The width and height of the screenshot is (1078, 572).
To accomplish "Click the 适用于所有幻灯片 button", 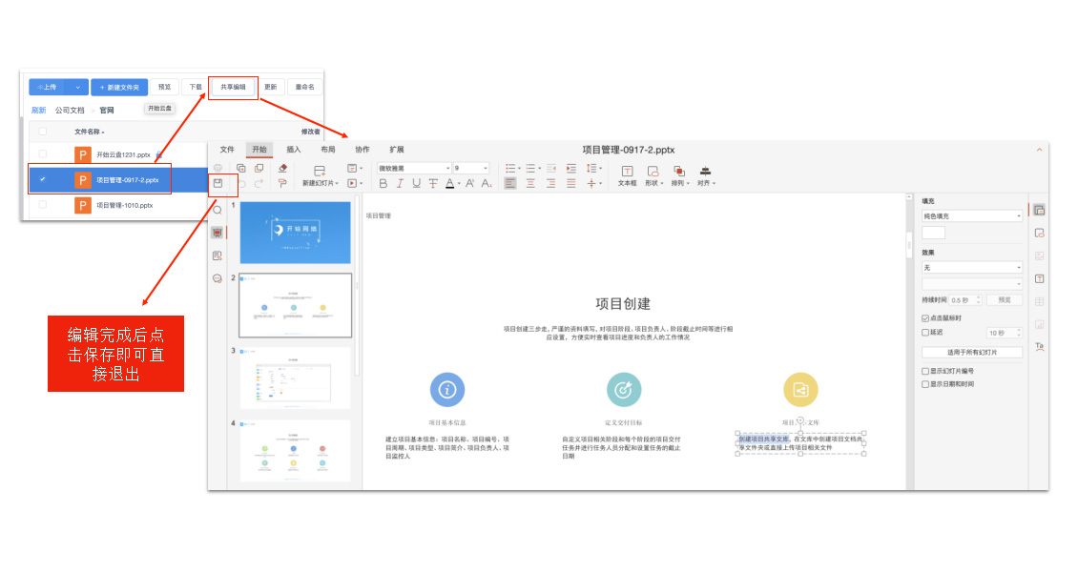I will [971, 353].
